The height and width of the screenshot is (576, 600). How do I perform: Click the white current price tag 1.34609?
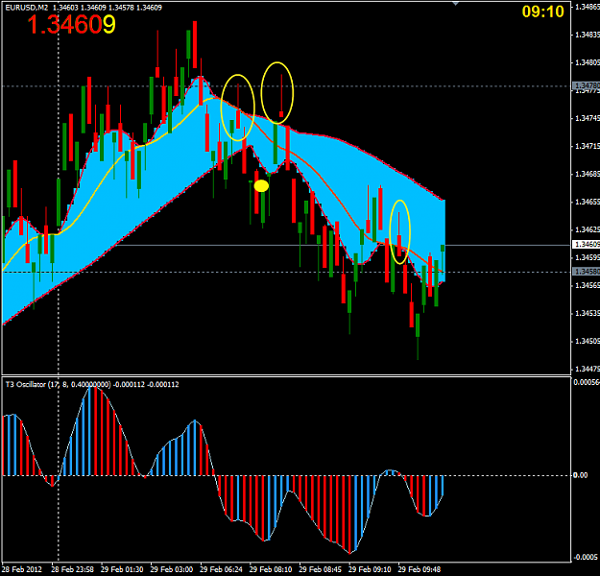point(586,244)
